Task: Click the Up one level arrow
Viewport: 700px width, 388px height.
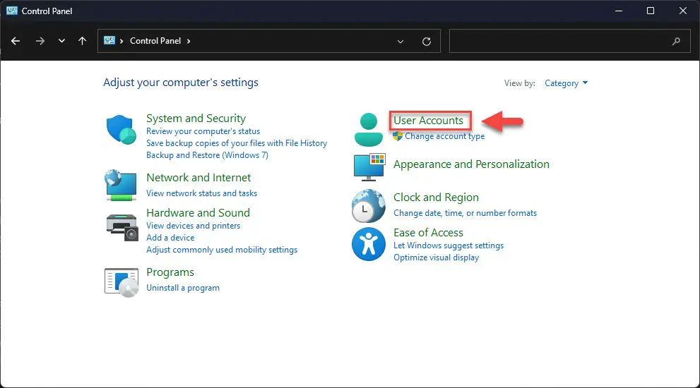Action: [83, 41]
